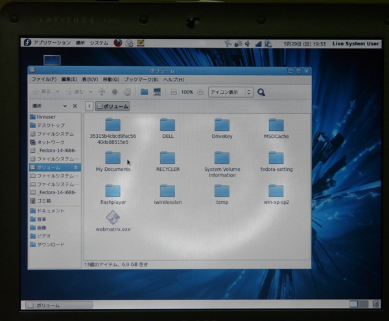Viewport: 389px width, 321px height.
Task: Click the search magnifier icon in toolbar
Action: pyautogui.click(x=261, y=93)
